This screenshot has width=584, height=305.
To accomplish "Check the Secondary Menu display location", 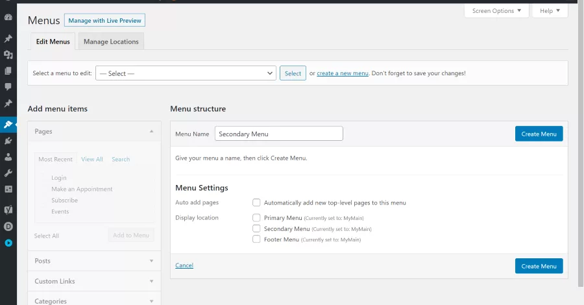I will pyautogui.click(x=256, y=228).
